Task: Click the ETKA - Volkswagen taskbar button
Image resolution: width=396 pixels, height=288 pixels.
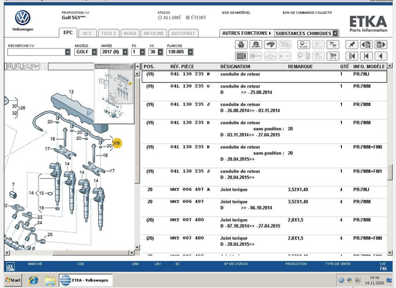Action: [x=86, y=280]
